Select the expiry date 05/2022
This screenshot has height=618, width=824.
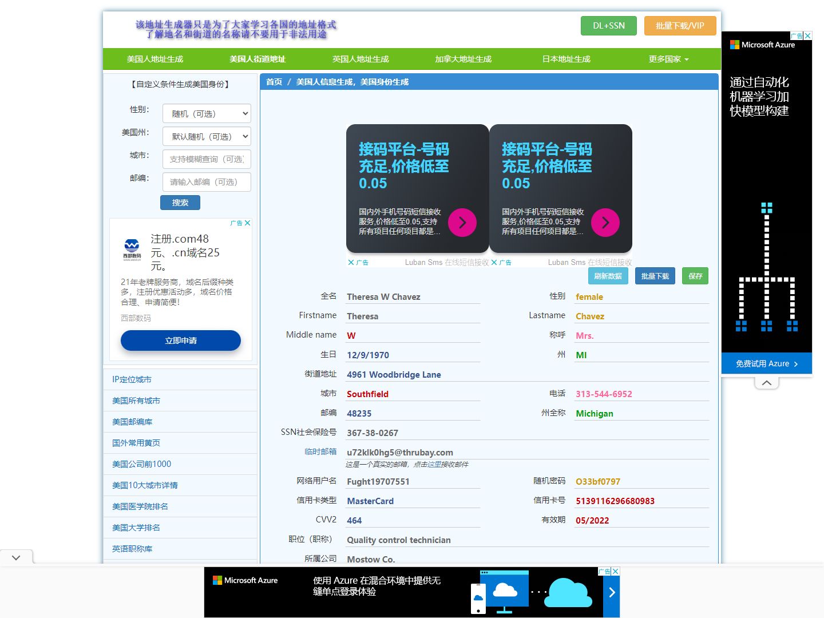[592, 520]
